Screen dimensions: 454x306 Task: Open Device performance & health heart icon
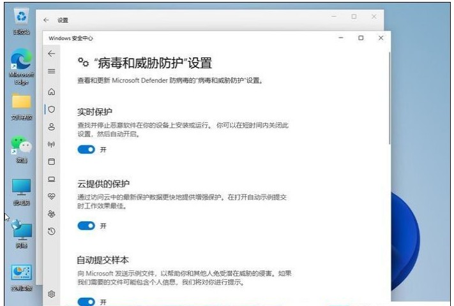click(52, 196)
